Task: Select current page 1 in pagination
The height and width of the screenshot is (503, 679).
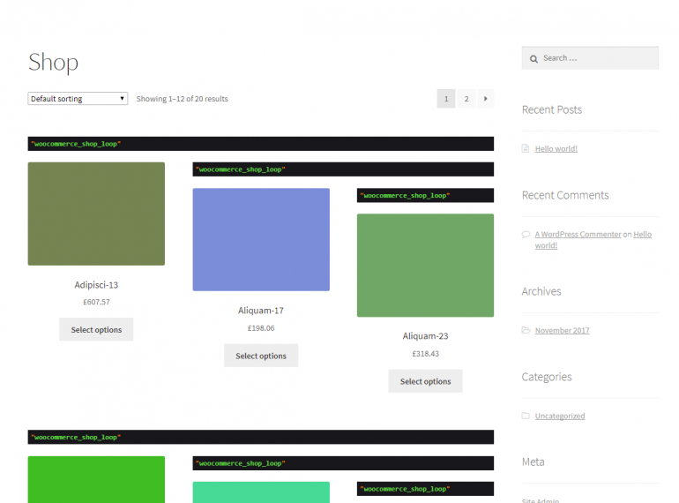Action: [446, 99]
